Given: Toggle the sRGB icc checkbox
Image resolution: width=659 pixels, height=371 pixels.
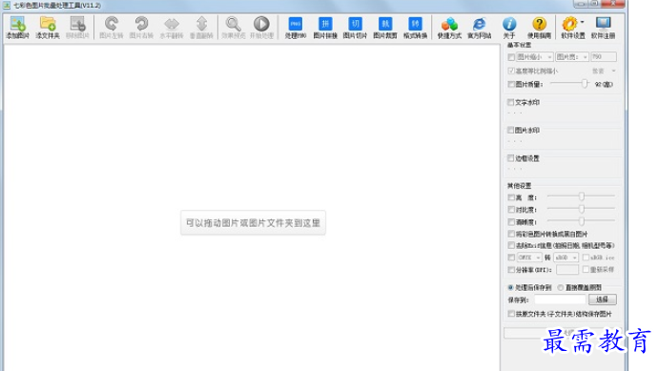Looking at the screenshot, I should 586,258.
